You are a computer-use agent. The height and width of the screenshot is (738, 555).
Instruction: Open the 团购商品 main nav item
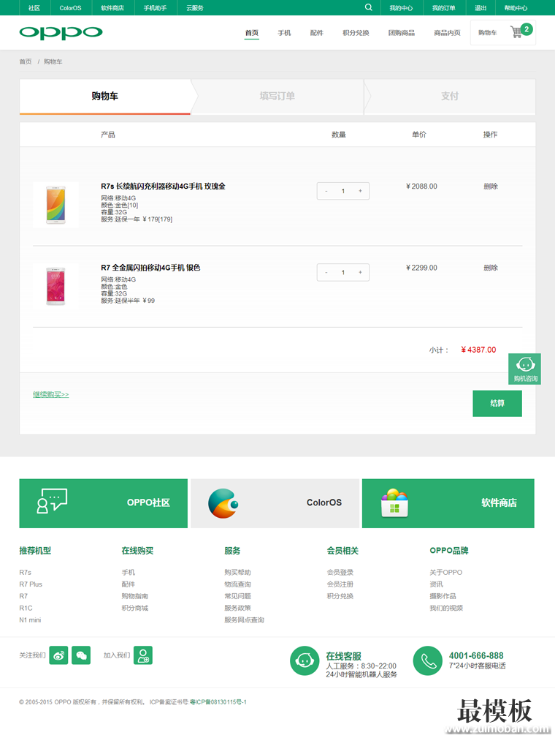(x=402, y=33)
